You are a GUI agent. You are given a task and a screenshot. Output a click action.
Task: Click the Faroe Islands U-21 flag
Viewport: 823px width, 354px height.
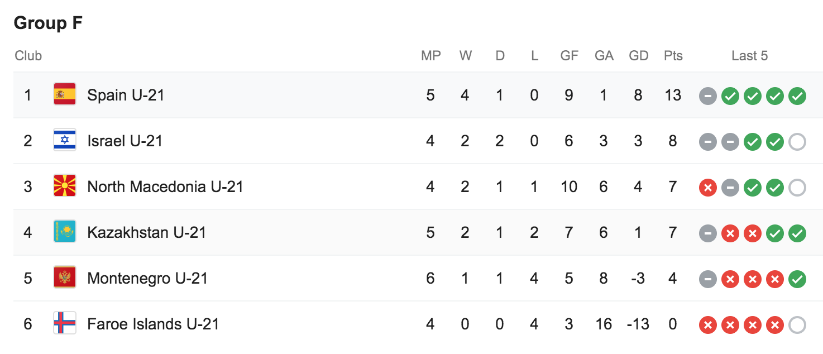(65, 324)
